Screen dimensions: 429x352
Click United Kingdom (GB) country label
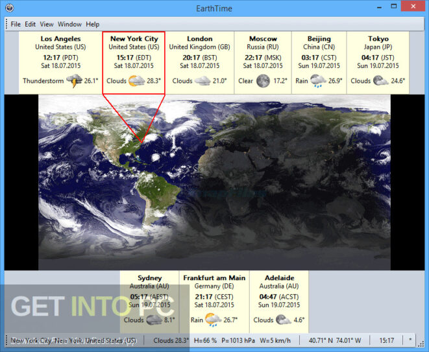tap(200, 47)
